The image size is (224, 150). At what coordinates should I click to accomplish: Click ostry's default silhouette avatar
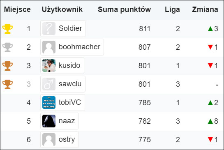(x=49, y=139)
